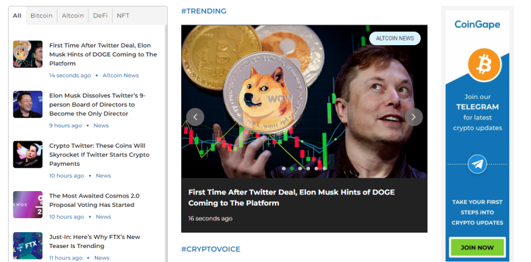The image size is (531, 262).
Task: Select the last carousel indicator dot
Action: tap(325, 168)
